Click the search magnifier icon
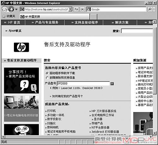This screenshot has width=158, height=145. (150, 9)
